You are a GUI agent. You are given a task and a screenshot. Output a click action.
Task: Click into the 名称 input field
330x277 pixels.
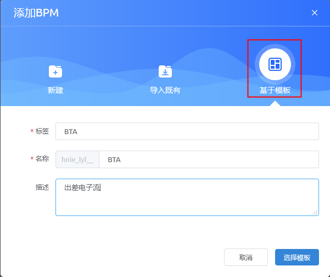209,159
